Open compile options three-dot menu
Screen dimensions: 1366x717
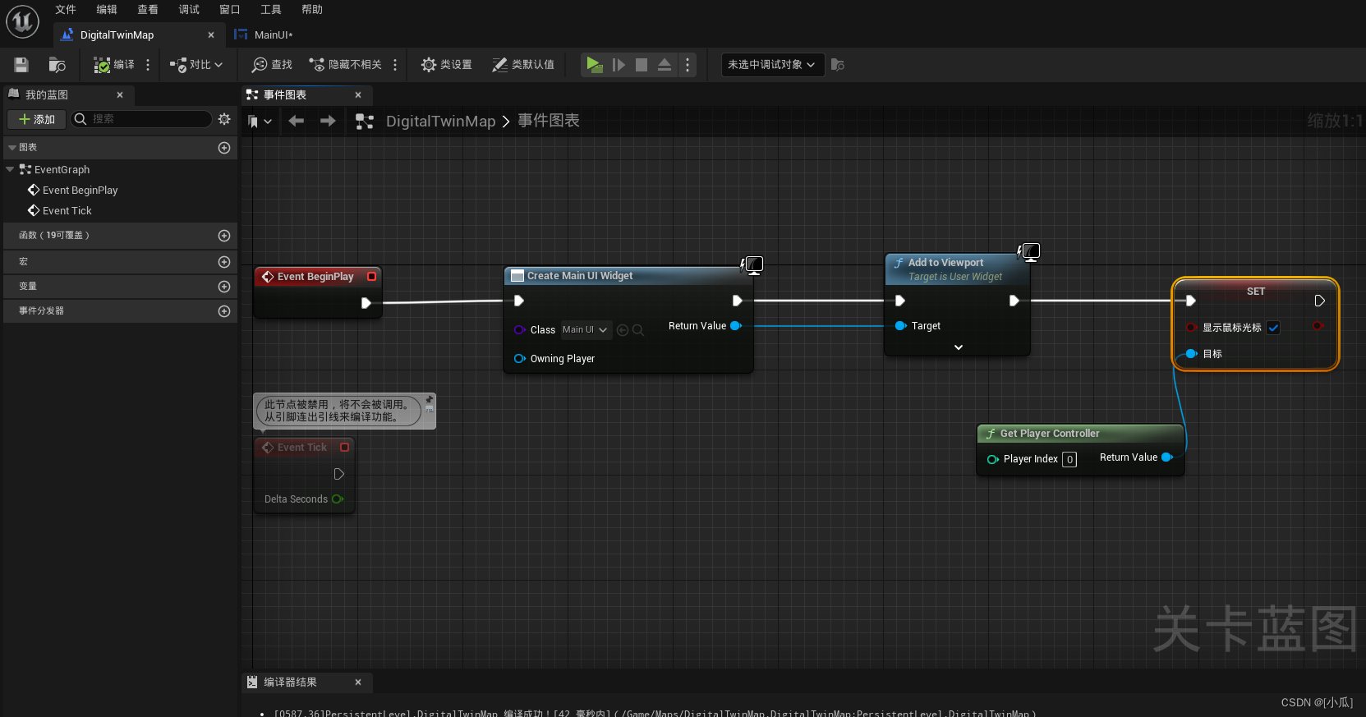click(148, 65)
